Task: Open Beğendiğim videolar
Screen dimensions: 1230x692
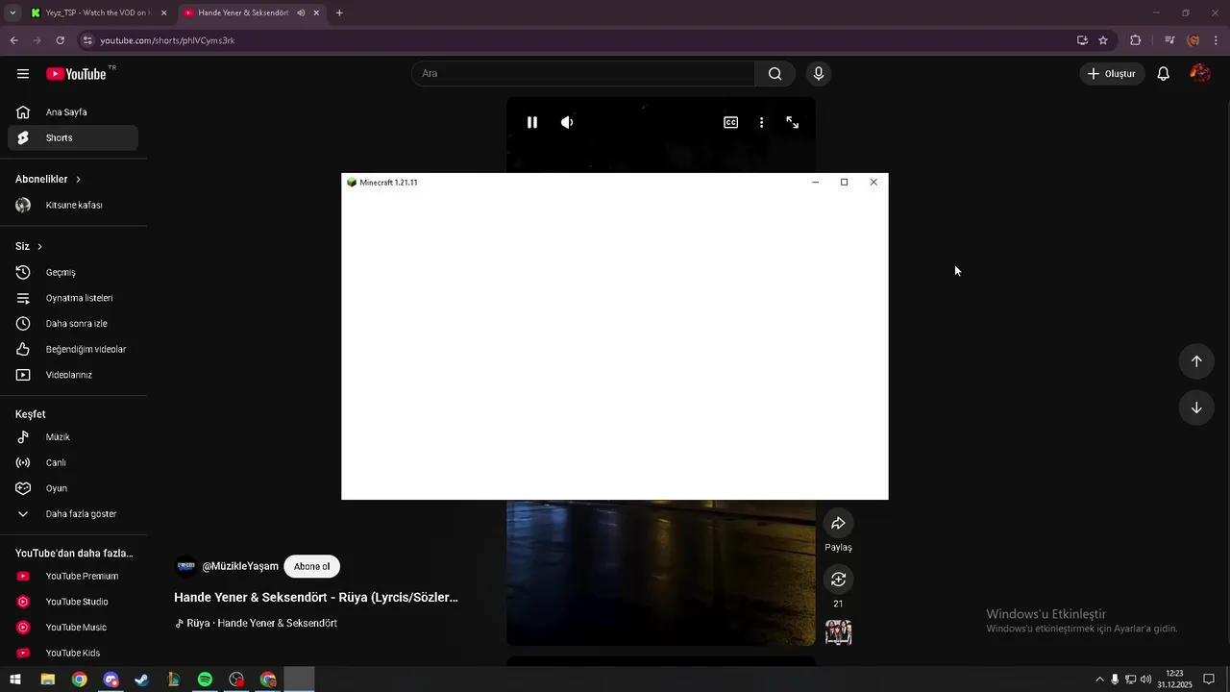Action: tap(73, 349)
